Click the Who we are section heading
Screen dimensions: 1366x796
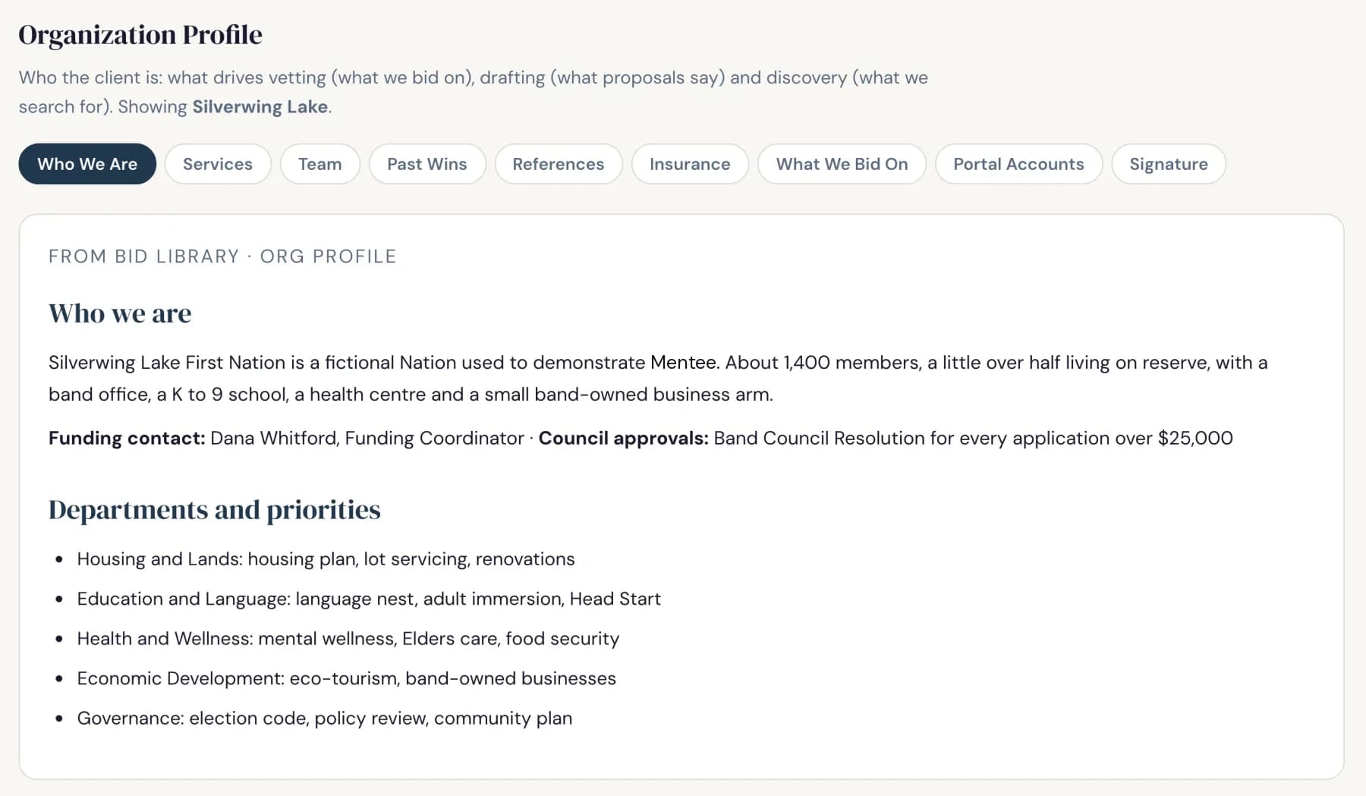click(120, 313)
